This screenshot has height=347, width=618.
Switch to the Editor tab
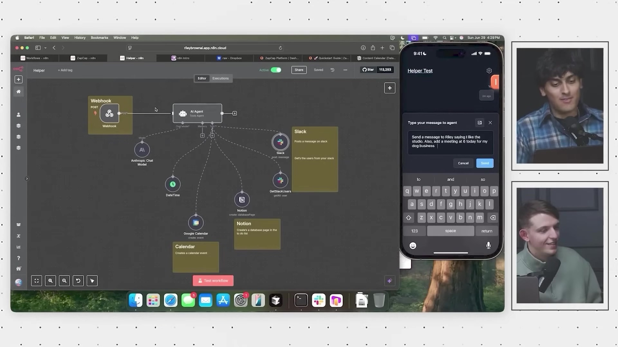tap(202, 78)
